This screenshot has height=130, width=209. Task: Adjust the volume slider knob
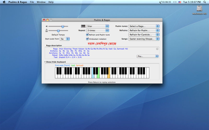point(63,27)
